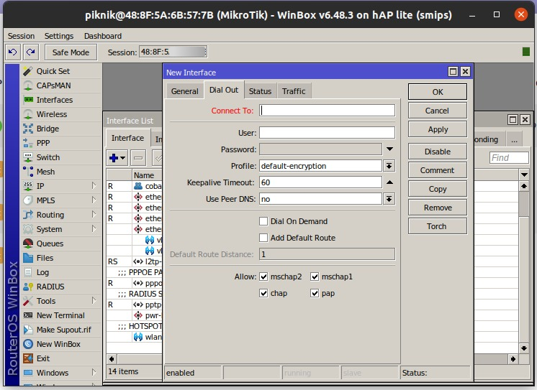Uncheck pap authentication
Screen dimensions: 537x390
pos(315,293)
